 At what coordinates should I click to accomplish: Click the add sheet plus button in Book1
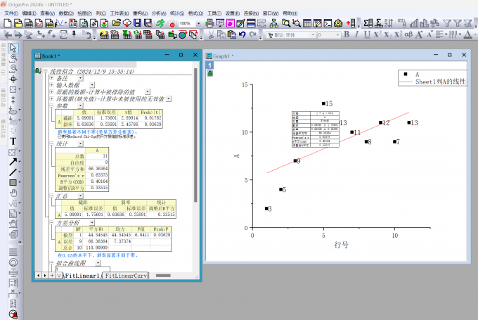52,276
